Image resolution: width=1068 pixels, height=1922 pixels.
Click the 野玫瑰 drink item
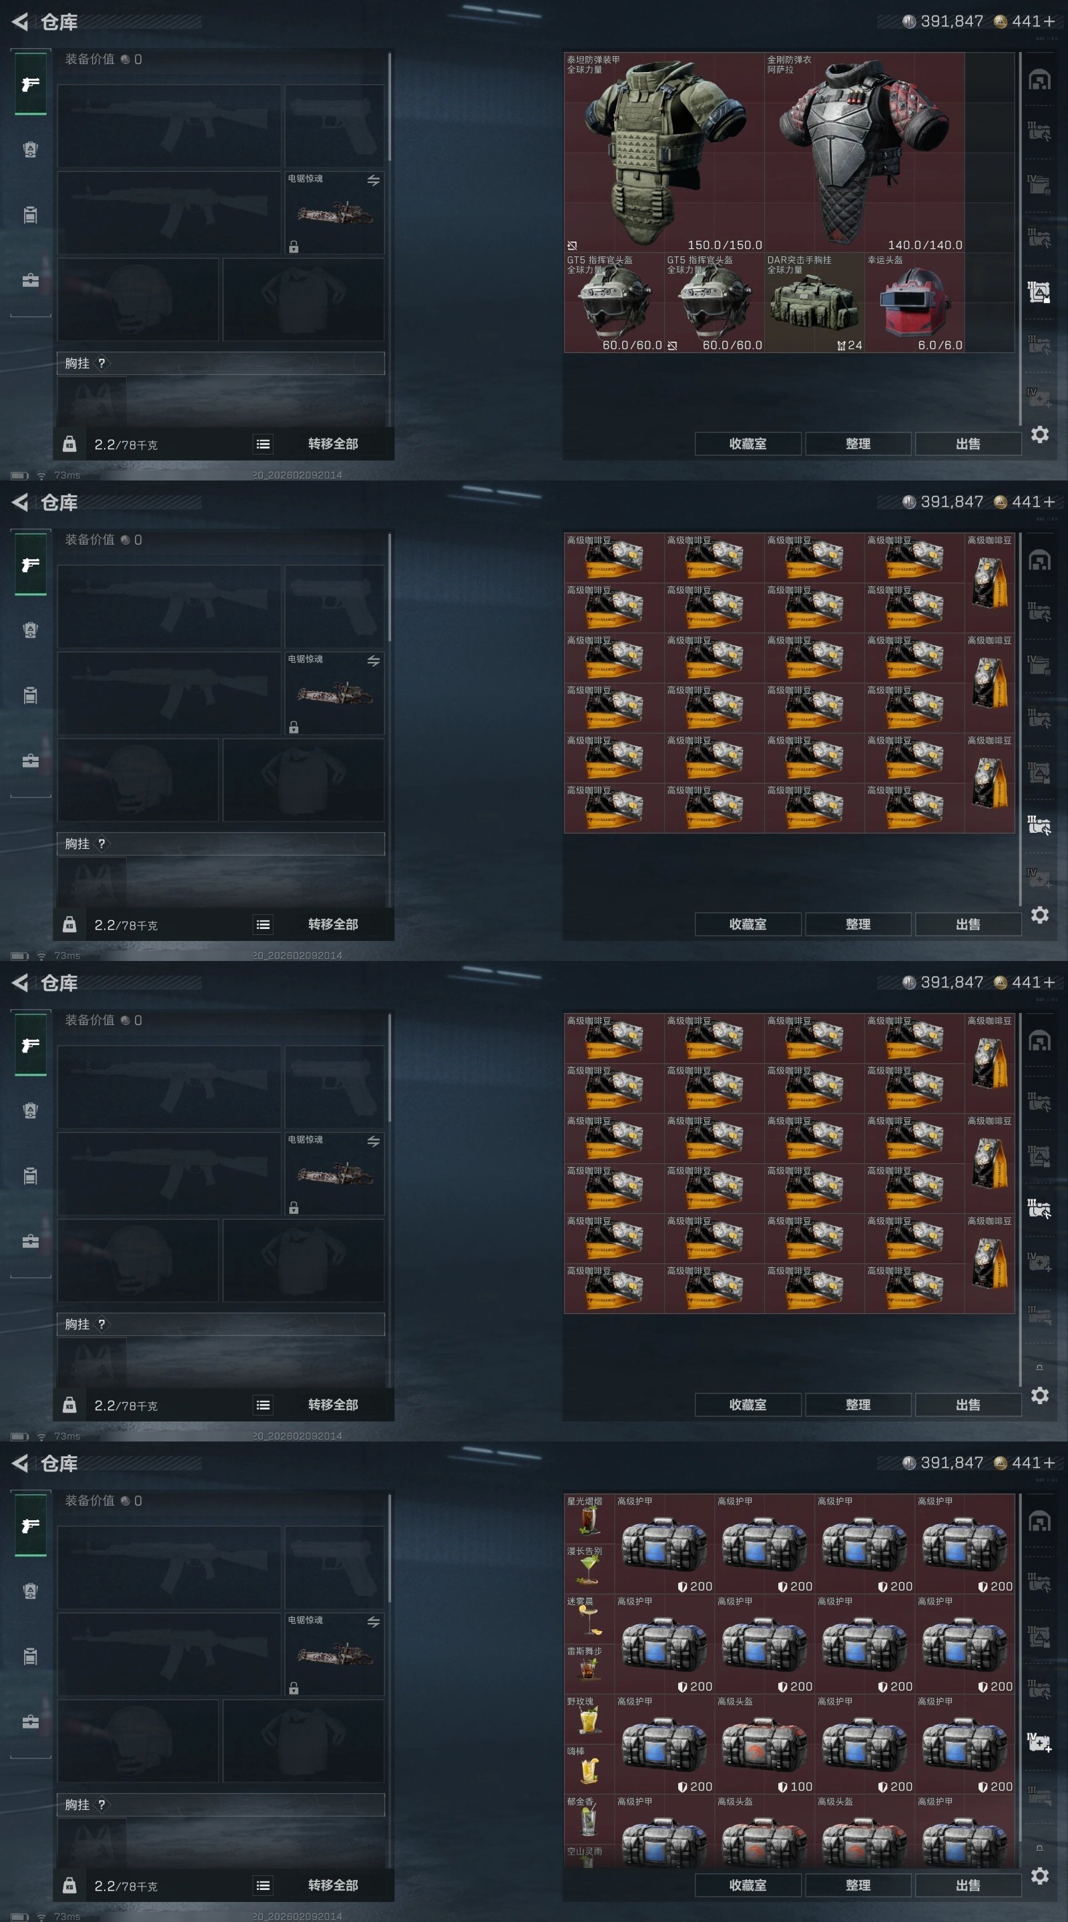[x=589, y=1719]
